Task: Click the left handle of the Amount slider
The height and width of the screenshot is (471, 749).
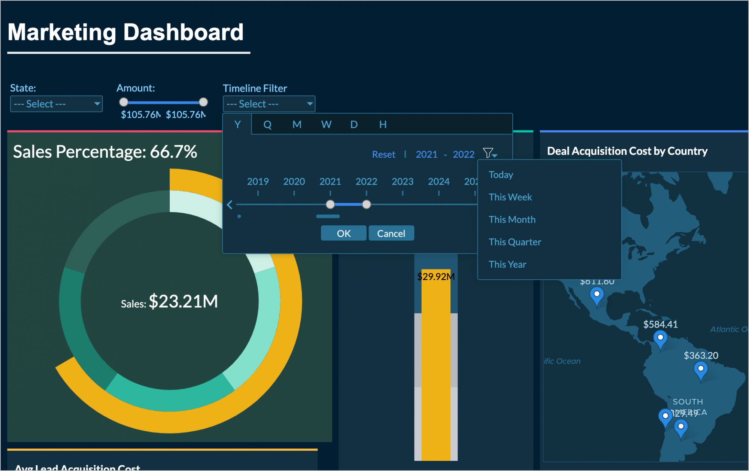Action: pyautogui.click(x=124, y=101)
